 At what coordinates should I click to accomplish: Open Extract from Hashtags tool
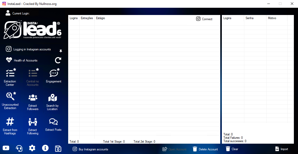click(x=10, y=126)
